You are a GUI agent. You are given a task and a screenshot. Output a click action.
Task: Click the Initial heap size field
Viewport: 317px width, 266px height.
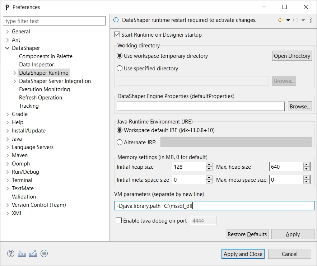tap(189, 167)
